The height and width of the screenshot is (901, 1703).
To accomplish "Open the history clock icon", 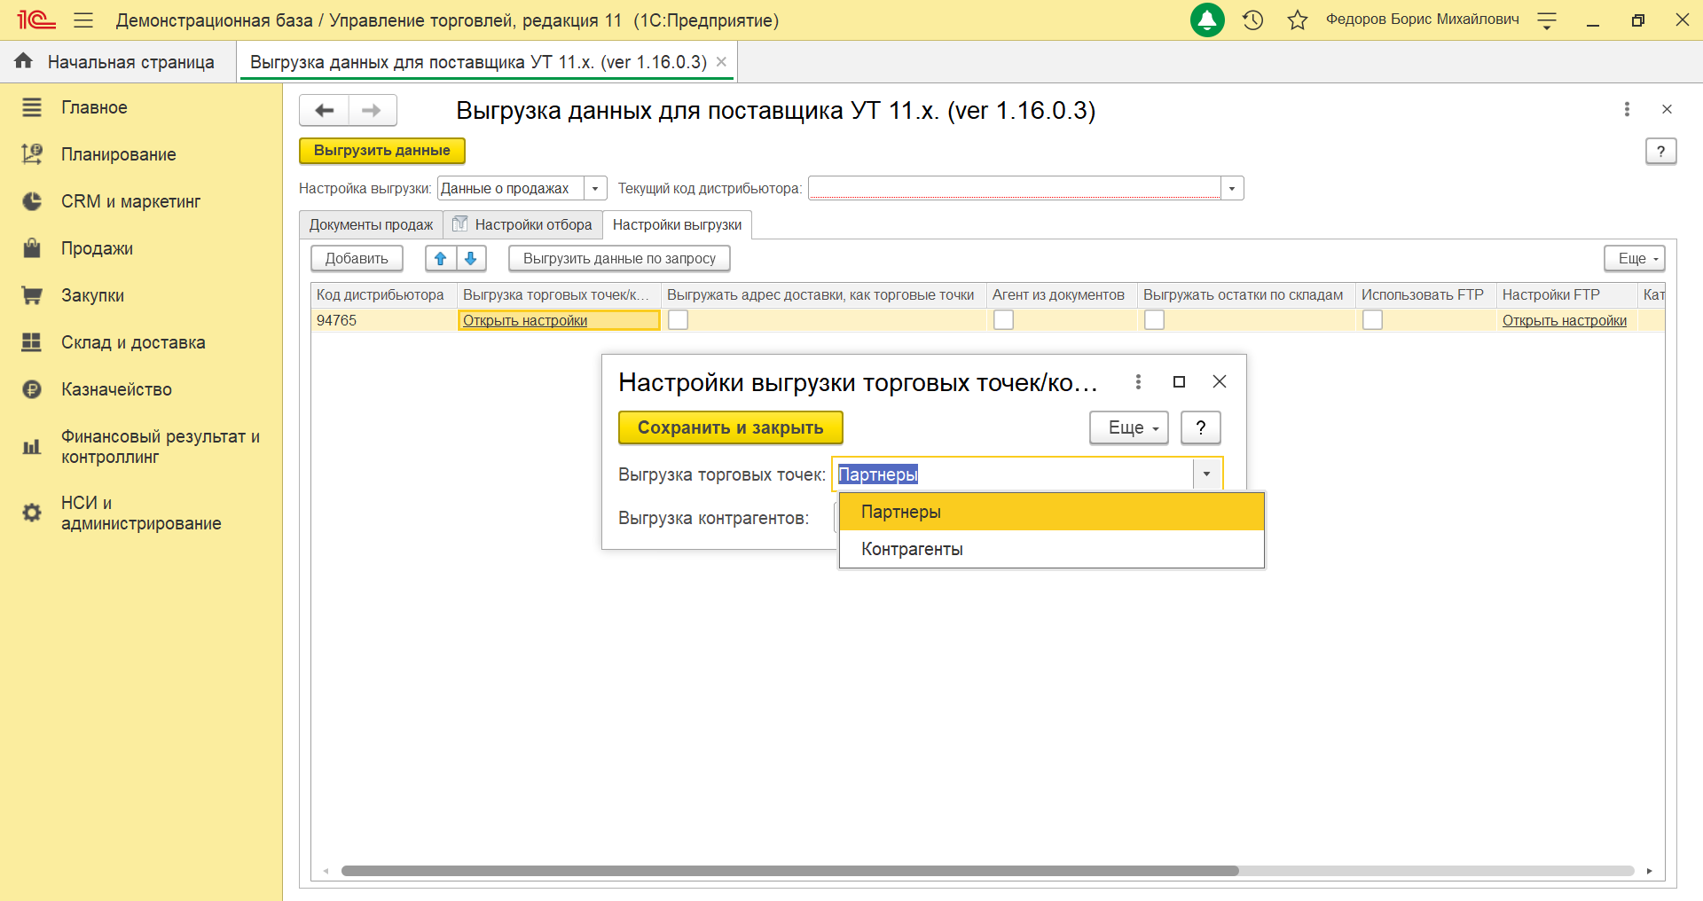I will point(1252,20).
